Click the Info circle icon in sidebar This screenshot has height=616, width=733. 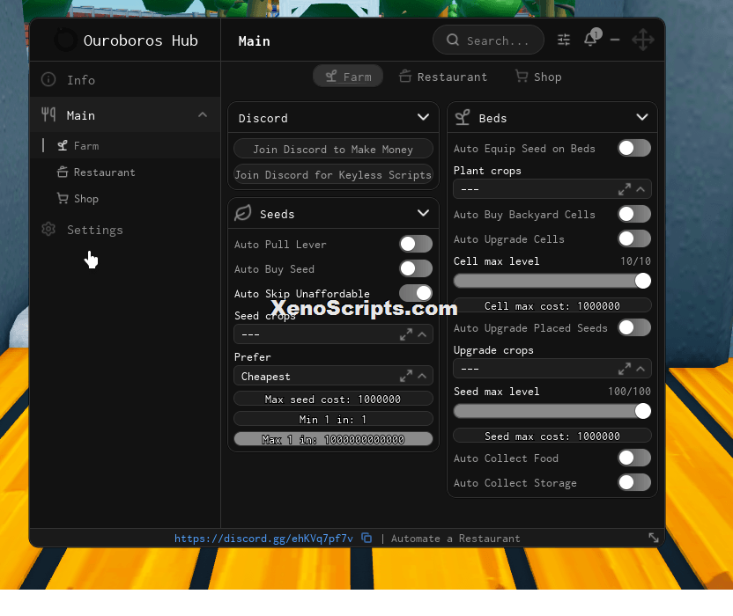click(48, 79)
